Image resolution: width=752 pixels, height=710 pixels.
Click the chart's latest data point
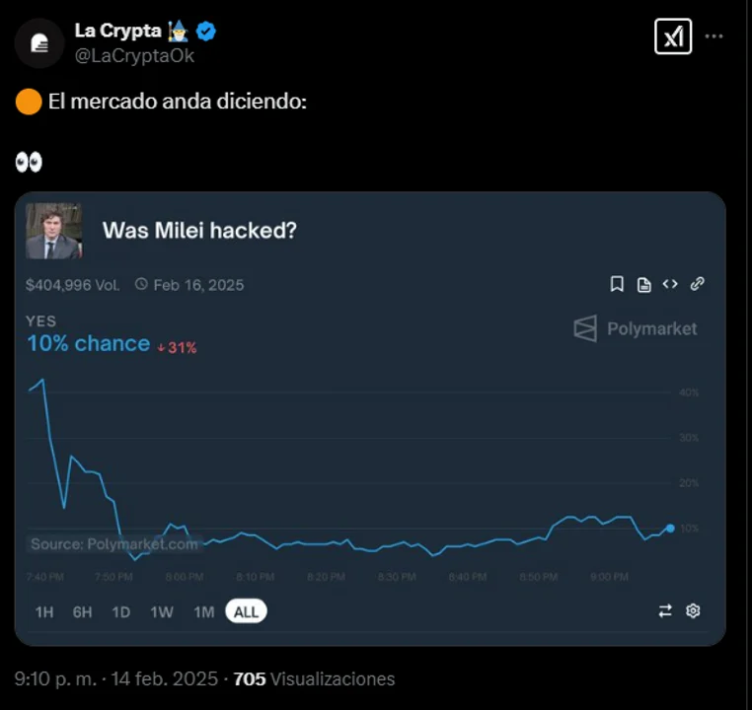click(x=670, y=529)
